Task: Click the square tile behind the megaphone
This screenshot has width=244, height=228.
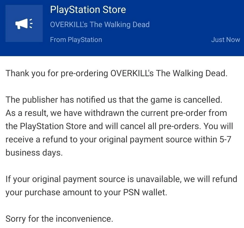Action: coord(24,23)
